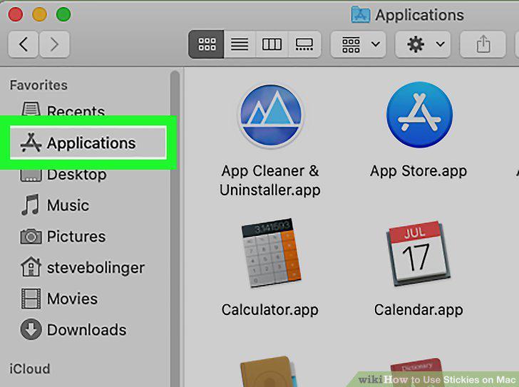The width and height of the screenshot is (519, 387).
Task: Click the Share toolbar button
Action: click(483, 44)
